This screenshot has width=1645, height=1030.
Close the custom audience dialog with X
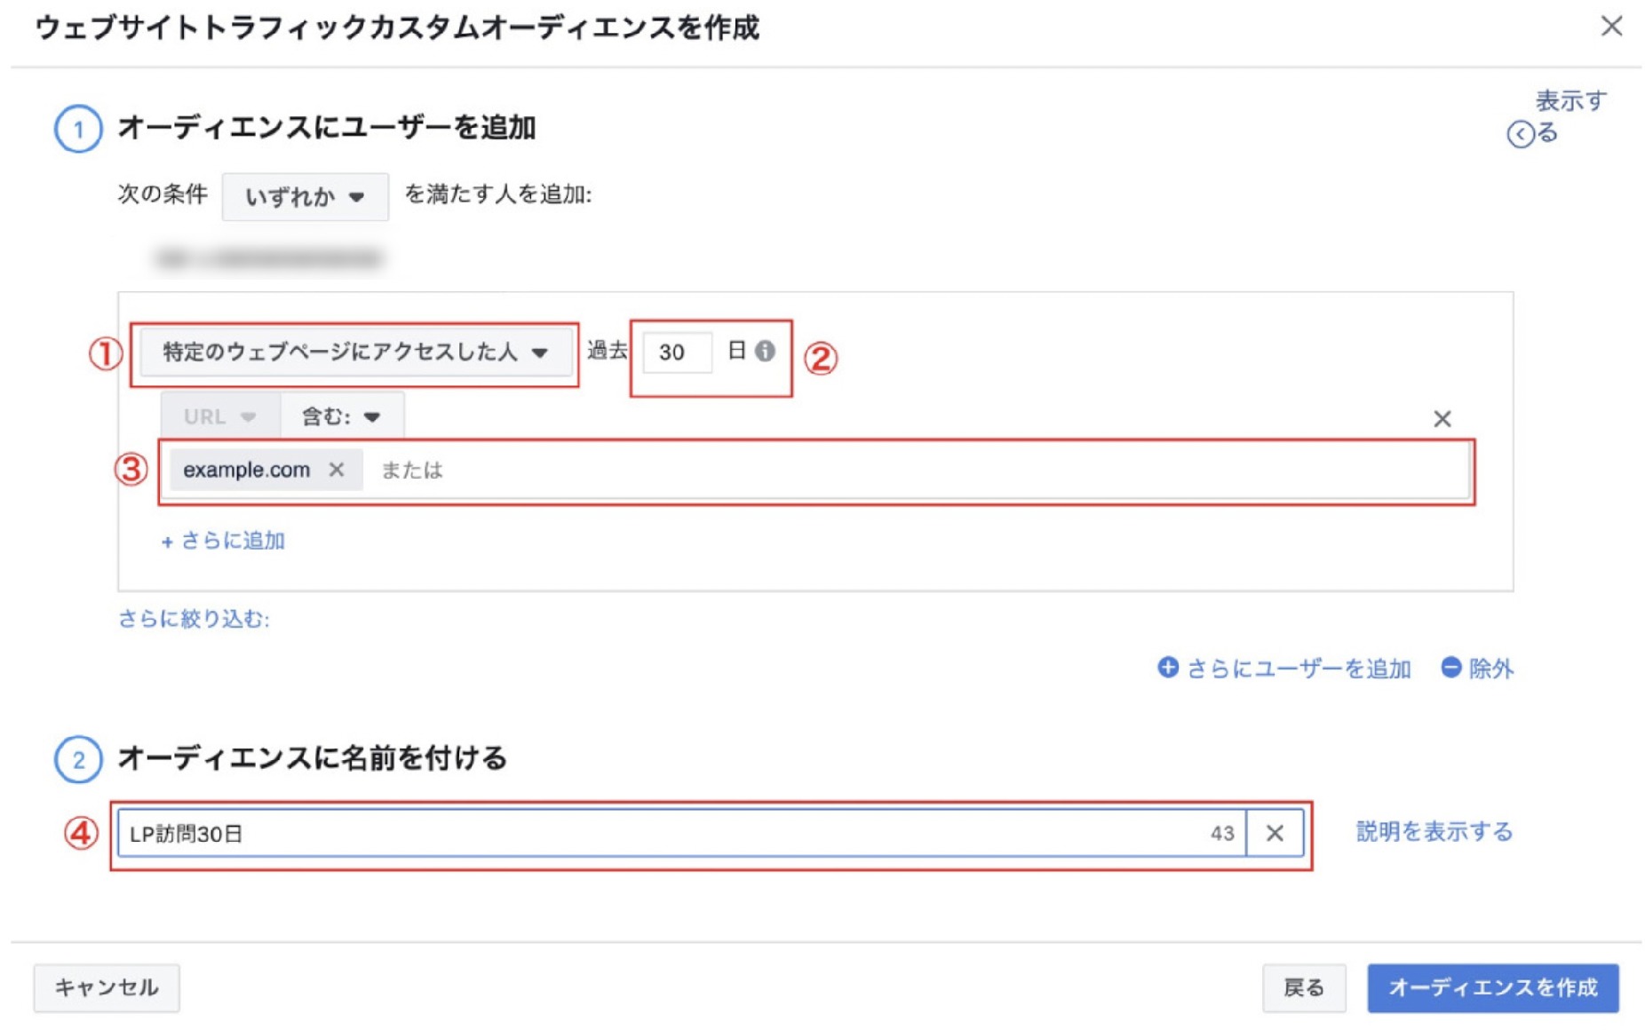click(1611, 27)
